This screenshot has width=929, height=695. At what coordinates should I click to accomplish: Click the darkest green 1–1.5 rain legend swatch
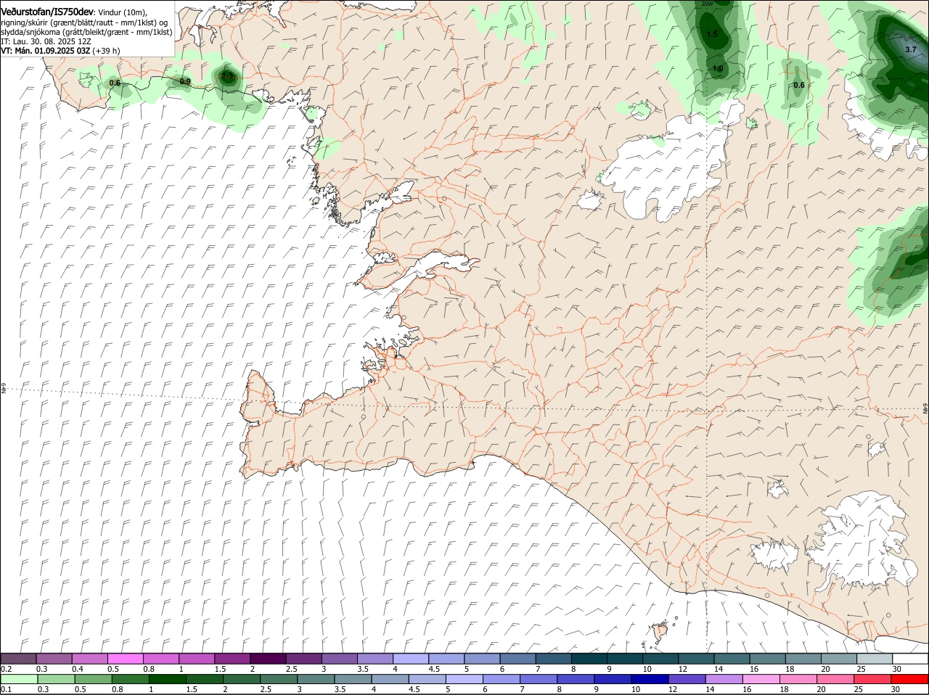[x=166, y=679]
